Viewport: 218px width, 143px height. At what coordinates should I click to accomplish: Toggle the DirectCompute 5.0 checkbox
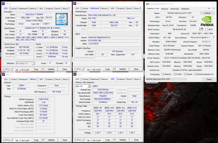pyautogui.click(x=195, y=74)
